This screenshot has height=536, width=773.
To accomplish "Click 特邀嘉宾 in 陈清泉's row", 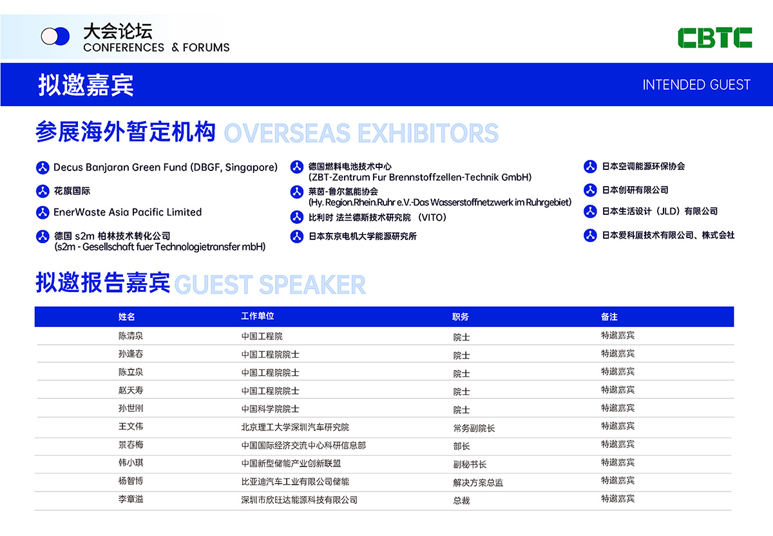I will pos(618,335).
